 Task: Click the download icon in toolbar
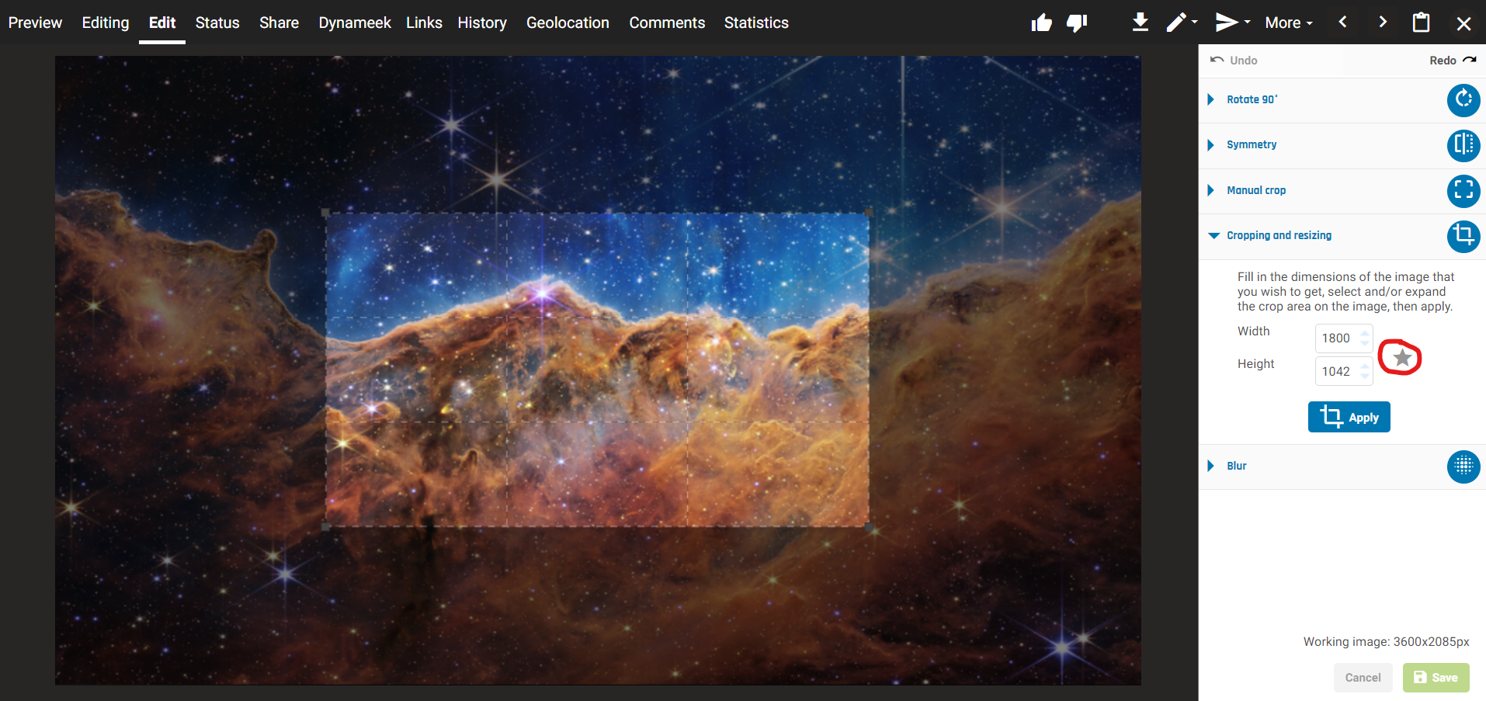coord(1140,23)
